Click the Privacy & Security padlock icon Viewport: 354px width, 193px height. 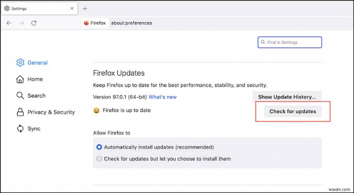tap(20, 112)
